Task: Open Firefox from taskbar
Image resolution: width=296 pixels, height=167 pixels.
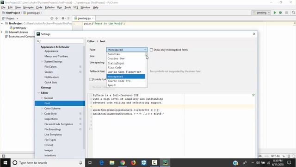Action: click(x=133, y=163)
